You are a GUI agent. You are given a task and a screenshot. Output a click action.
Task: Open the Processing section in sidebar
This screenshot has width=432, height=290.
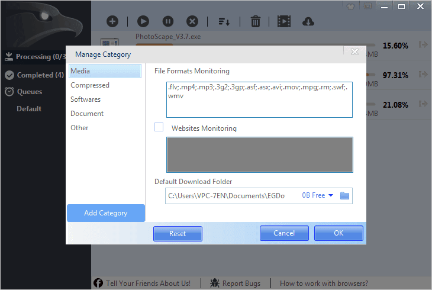pos(36,56)
